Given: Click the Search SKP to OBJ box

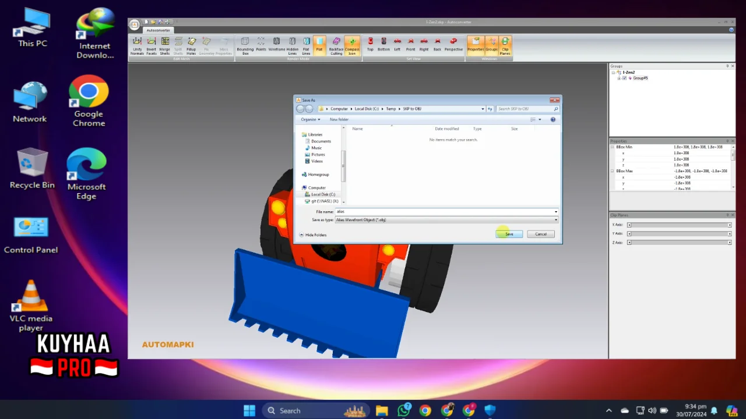Looking at the screenshot, I should [527, 109].
